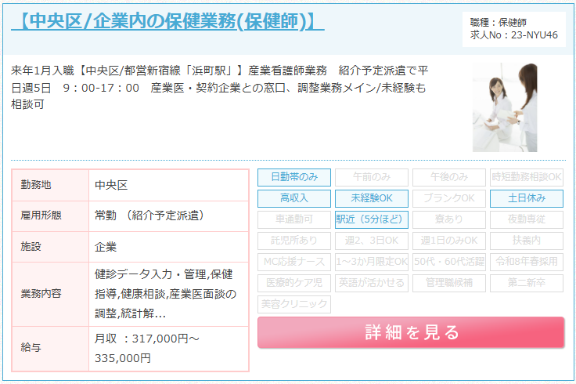
Task: Click the 求人No 23-NYU46 info box
Action: 513,29
